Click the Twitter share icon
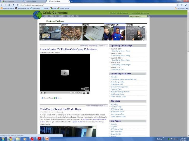This screenshot has width=189, height=141. (x=58, y=98)
